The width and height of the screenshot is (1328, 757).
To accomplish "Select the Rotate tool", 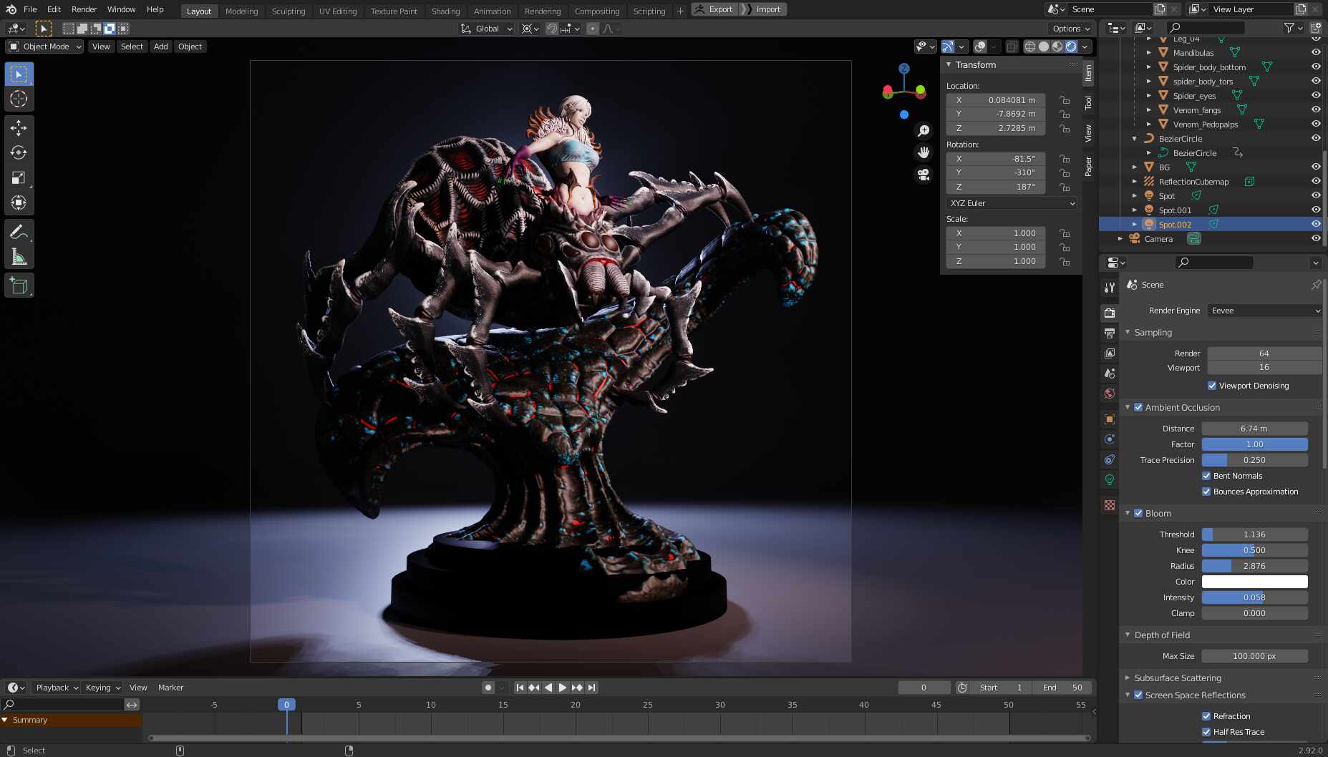I will tap(19, 153).
